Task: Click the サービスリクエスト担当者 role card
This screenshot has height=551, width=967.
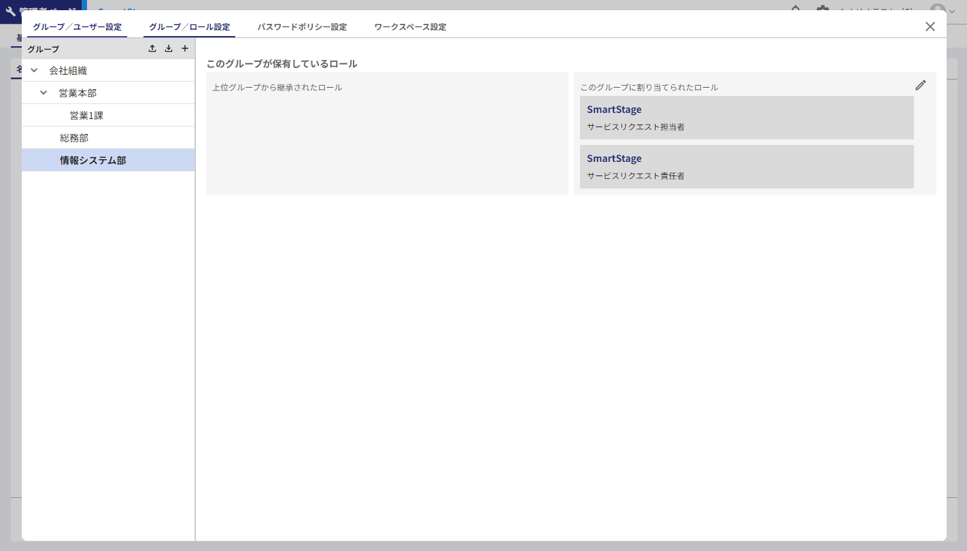Action: click(746, 118)
